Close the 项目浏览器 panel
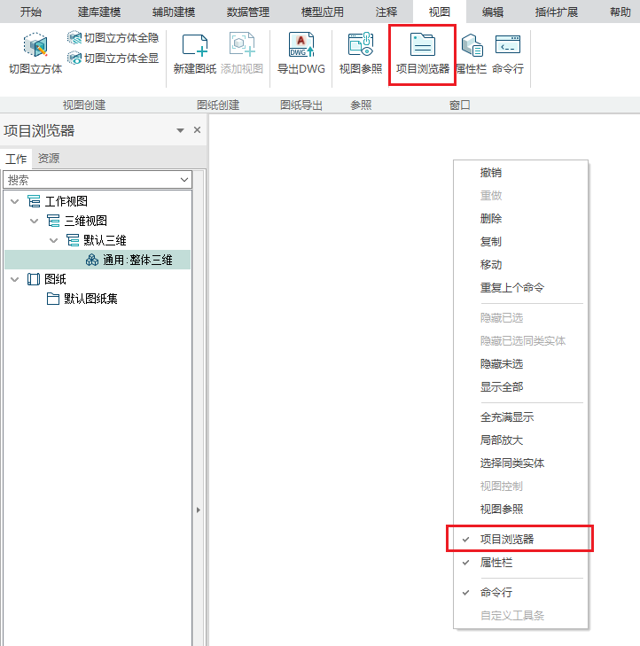640x646 pixels. click(x=197, y=129)
